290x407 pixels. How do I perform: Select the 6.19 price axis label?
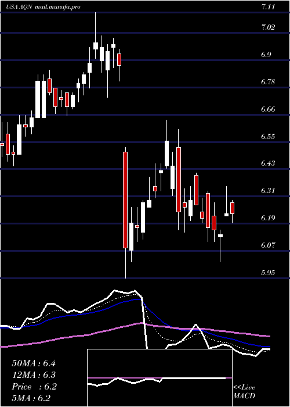(268, 218)
